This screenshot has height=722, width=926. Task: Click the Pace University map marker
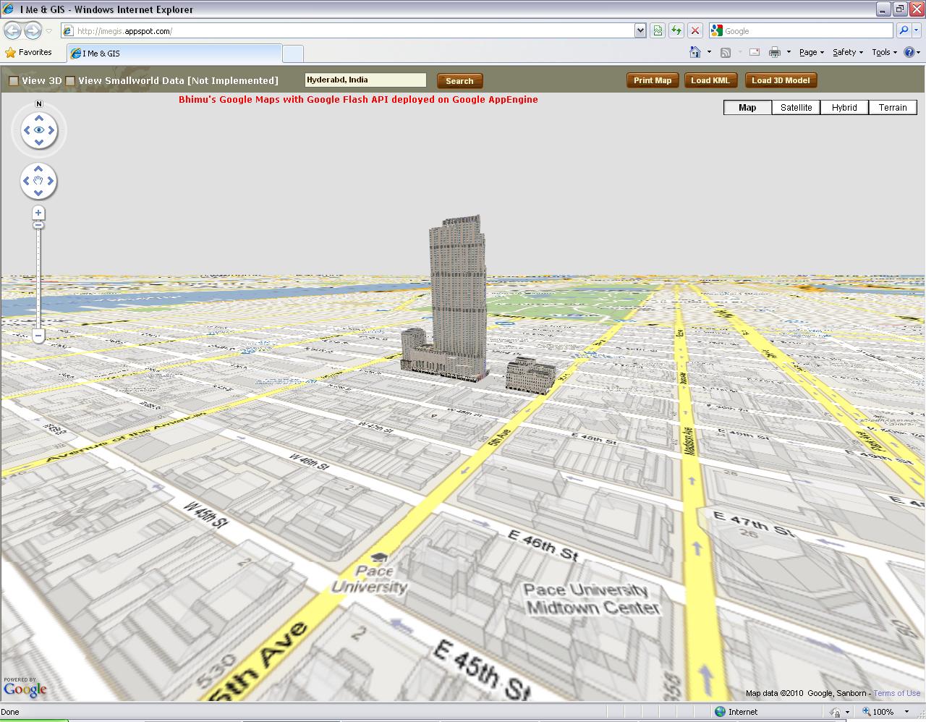379,557
